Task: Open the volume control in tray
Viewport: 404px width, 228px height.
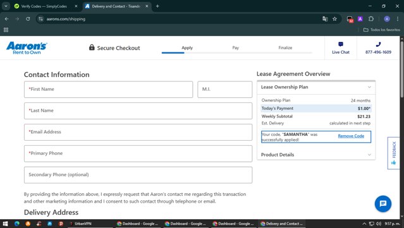Action: pyautogui.click(x=379, y=224)
